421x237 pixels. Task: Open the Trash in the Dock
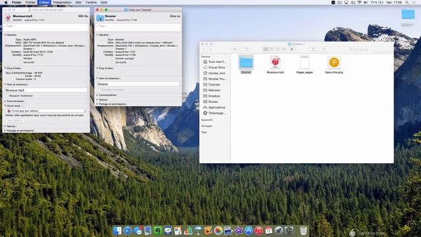tap(303, 230)
